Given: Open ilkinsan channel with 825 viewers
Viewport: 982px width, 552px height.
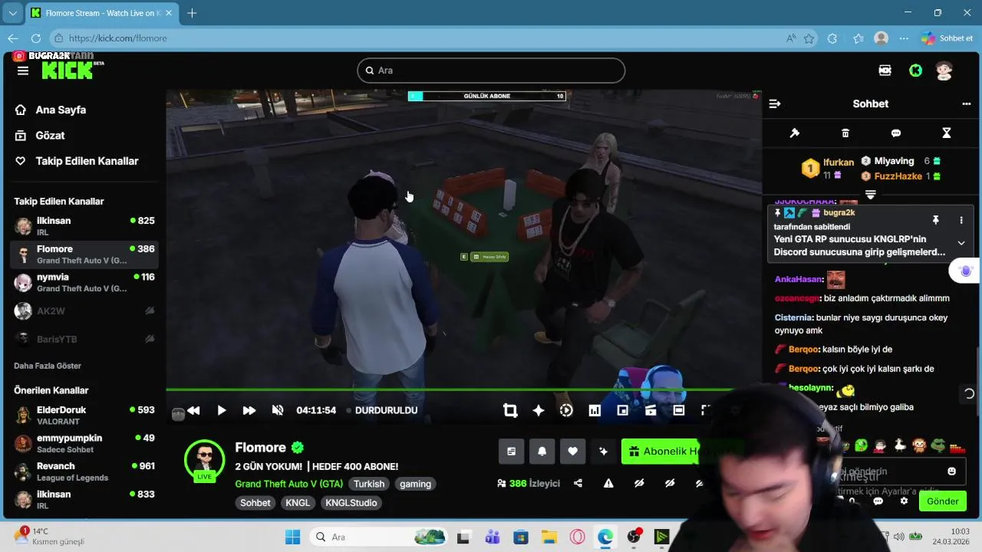Looking at the screenshot, I should coord(84,226).
